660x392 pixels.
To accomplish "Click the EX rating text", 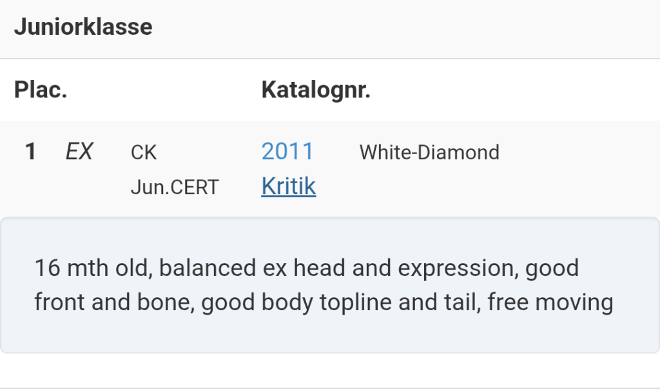I will [79, 152].
